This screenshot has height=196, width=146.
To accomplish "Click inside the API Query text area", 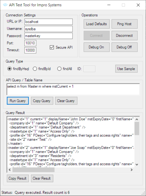I will pos(73,89).
